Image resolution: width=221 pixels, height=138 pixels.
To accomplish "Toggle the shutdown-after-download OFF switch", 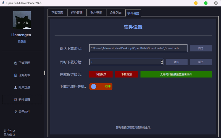I will coord(101,87).
